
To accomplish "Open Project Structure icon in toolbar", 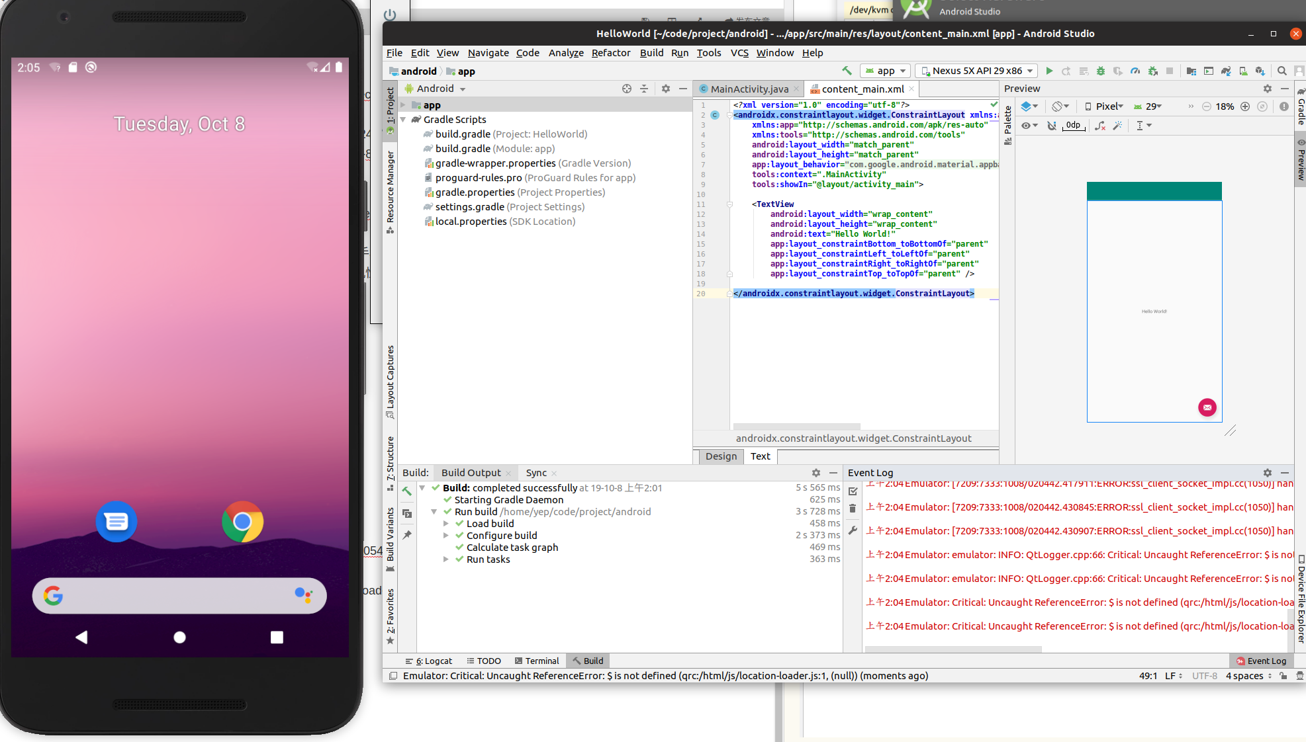I will pyautogui.click(x=1191, y=71).
